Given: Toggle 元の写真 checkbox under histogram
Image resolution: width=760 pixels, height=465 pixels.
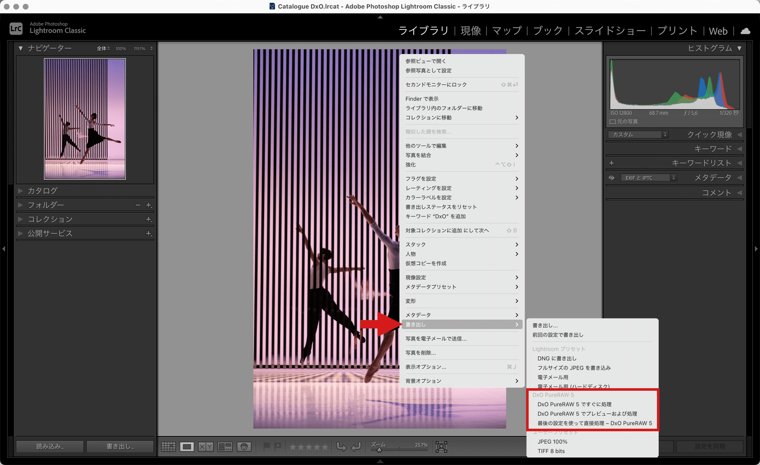Looking at the screenshot, I should click(612, 122).
